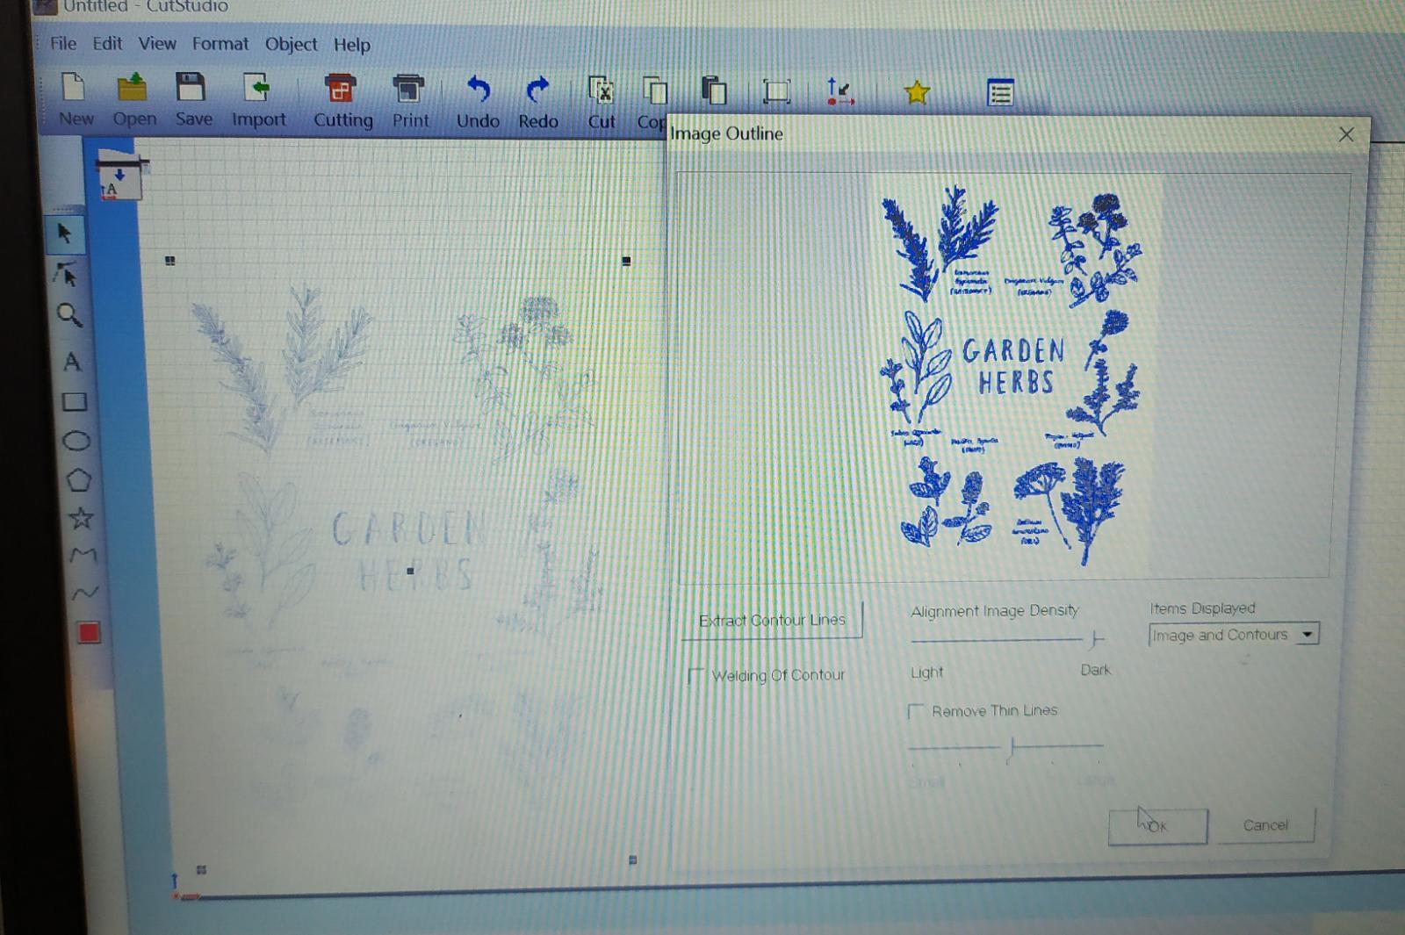Open the Edit menu
Screen dimensions: 1405x935
point(107,43)
